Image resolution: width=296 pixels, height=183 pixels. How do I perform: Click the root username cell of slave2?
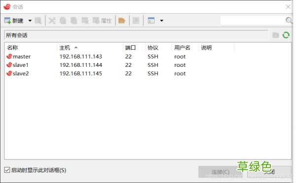pyautogui.click(x=180, y=73)
